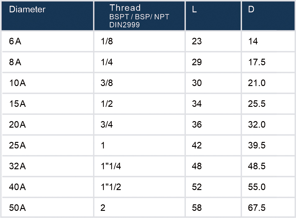Click the 1"1/4 thread cell

pyautogui.click(x=111, y=166)
